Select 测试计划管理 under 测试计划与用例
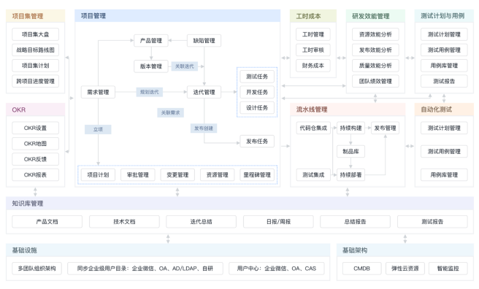This screenshot has height=289, width=479. point(444,34)
